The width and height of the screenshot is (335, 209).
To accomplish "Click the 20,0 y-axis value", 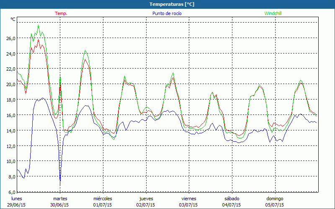I will pyautogui.click(x=11, y=84).
